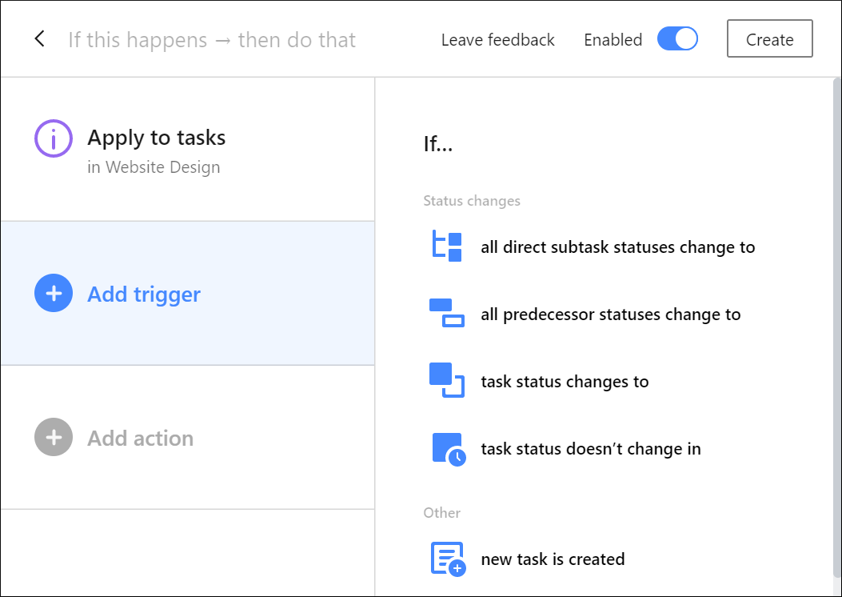This screenshot has width=842, height=597.
Task: Select the direct subtask statuses trigger icon
Action: (x=447, y=246)
